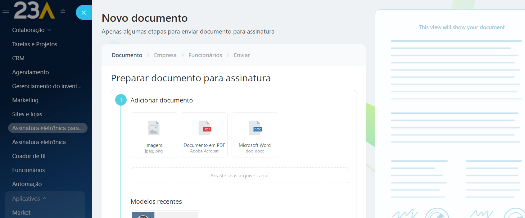Open the recent template thumbnail
525x218 pixels.
tap(165, 215)
